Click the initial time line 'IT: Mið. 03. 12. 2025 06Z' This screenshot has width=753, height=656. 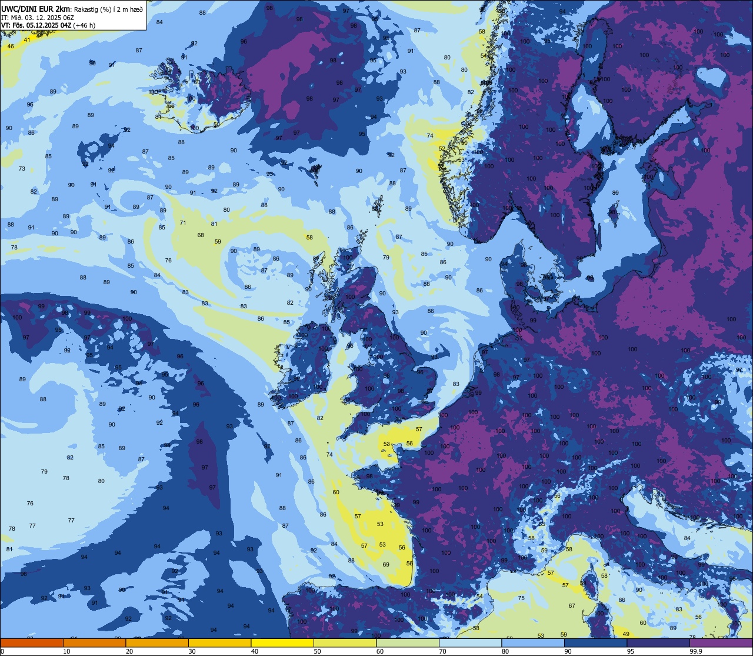coord(38,18)
